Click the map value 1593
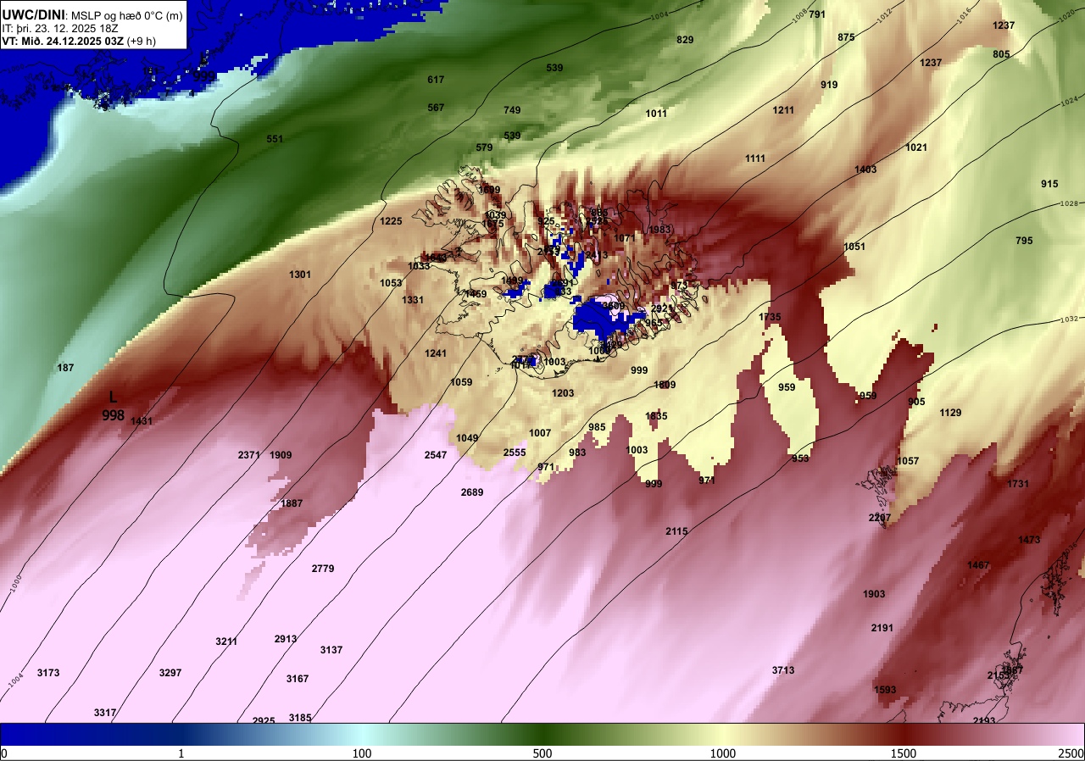Screen dimensions: 1085x761 [x=885, y=690]
